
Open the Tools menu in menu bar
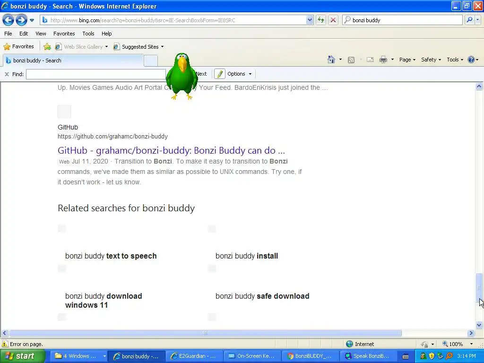coord(88,34)
